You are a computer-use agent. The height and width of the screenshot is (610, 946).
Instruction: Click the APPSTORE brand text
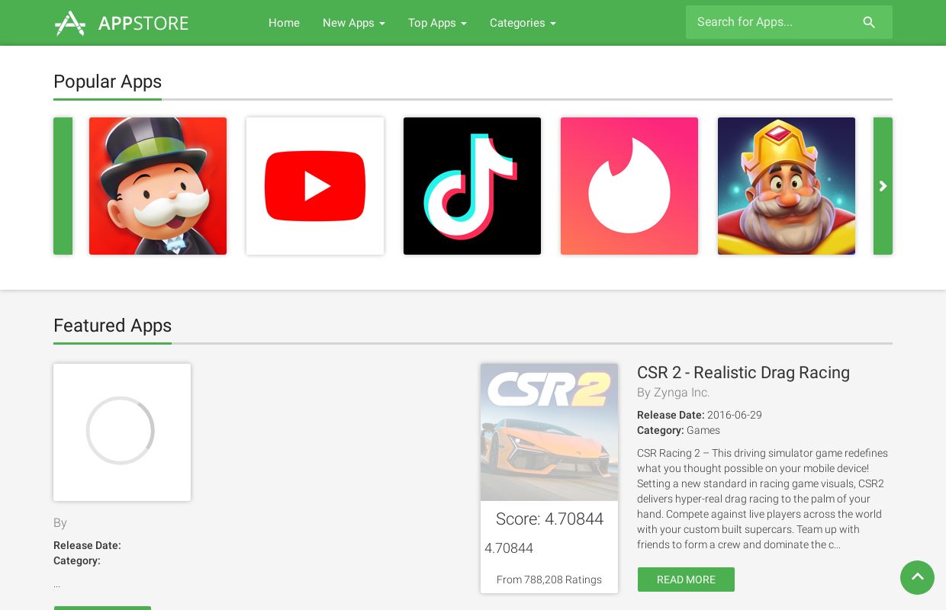click(x=143, y=23)
